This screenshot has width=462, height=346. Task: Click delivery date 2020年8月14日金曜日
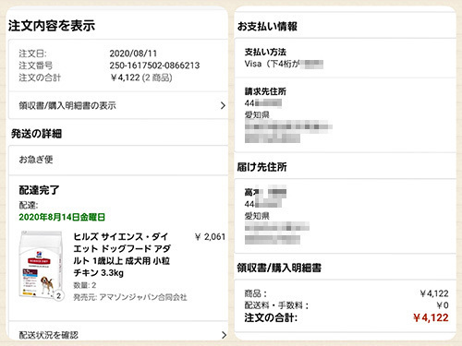(62, 217)
